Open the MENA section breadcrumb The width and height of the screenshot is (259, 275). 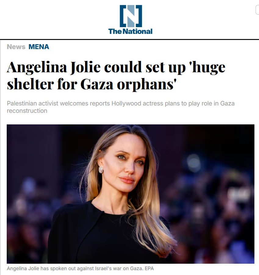(x=39, y=47)
